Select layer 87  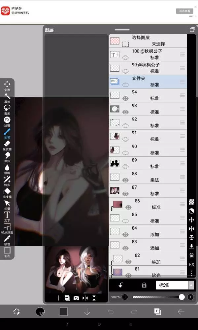click(x=148, y=191)
